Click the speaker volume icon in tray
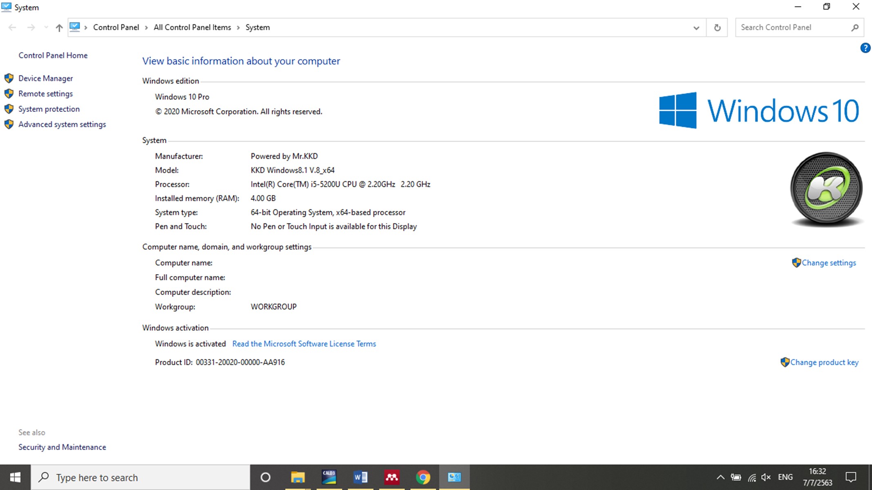Image resolution: width=872 pixels, height=490 pixels. click(766, 477)
